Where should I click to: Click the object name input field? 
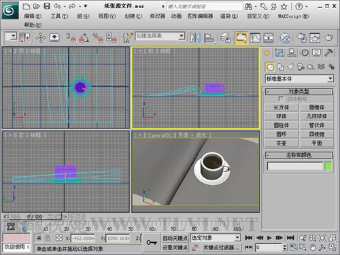[x=294, y=166]
